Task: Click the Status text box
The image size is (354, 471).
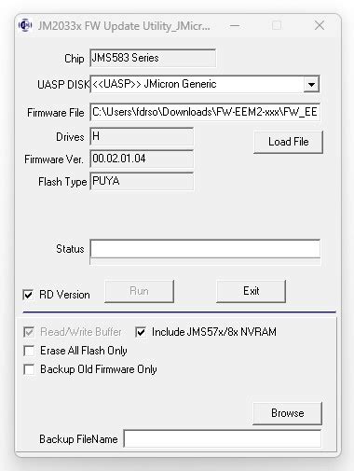Action: click(x=205, y=248)
